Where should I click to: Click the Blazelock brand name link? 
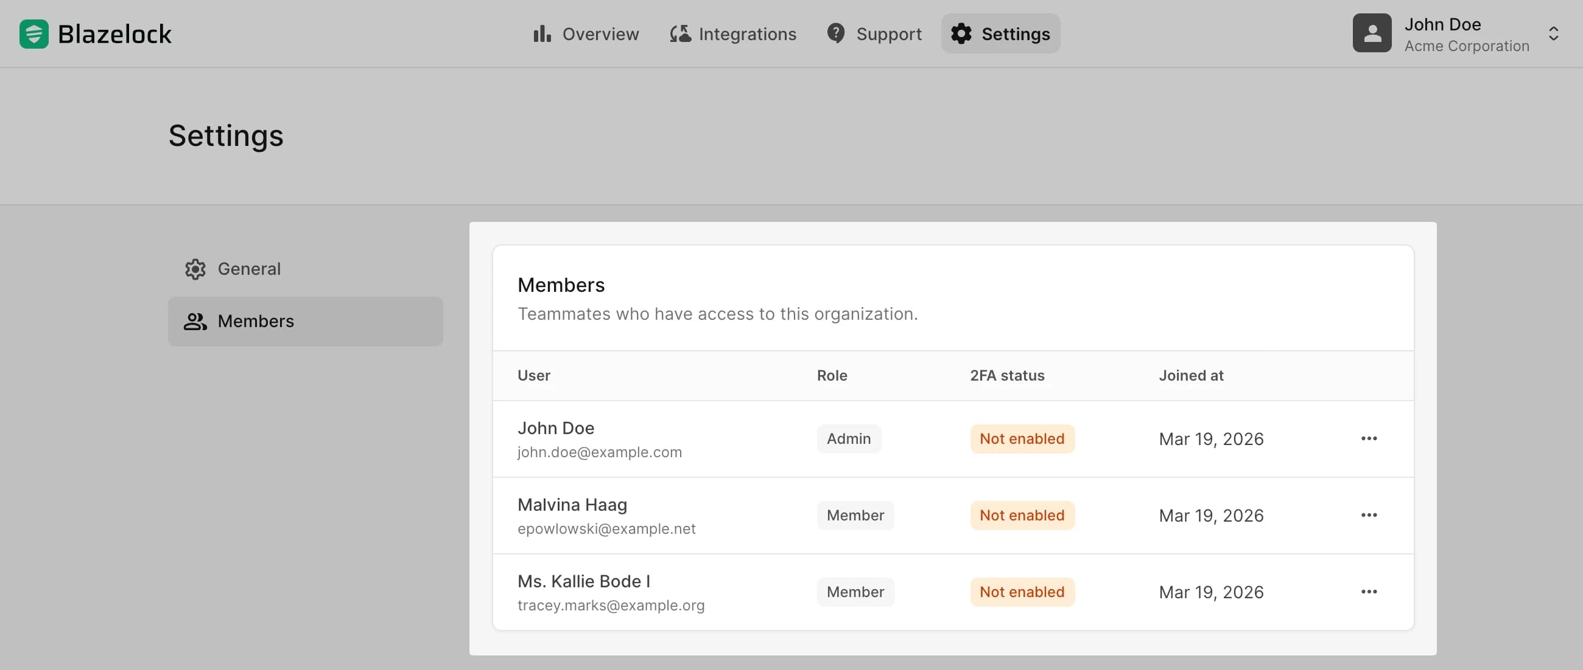tap(114, 34)
